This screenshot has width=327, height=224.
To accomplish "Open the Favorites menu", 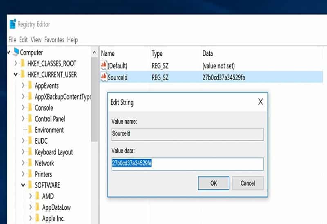I will tap(54, 40).
